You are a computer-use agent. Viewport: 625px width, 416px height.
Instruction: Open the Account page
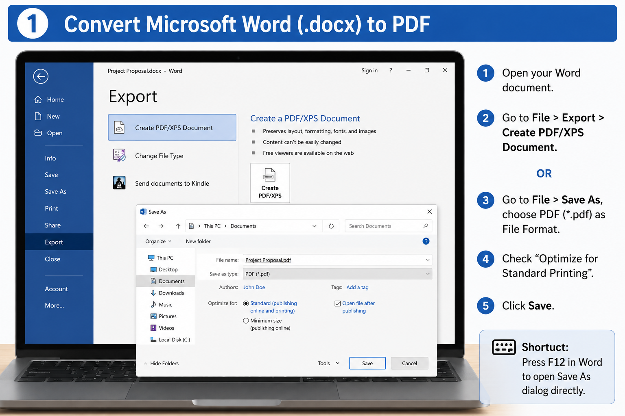(x=56, y=289)
